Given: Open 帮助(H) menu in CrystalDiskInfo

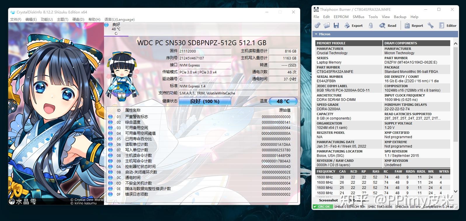Looking at the screenshot, I should pyautogui.click(x=94, y=20).
